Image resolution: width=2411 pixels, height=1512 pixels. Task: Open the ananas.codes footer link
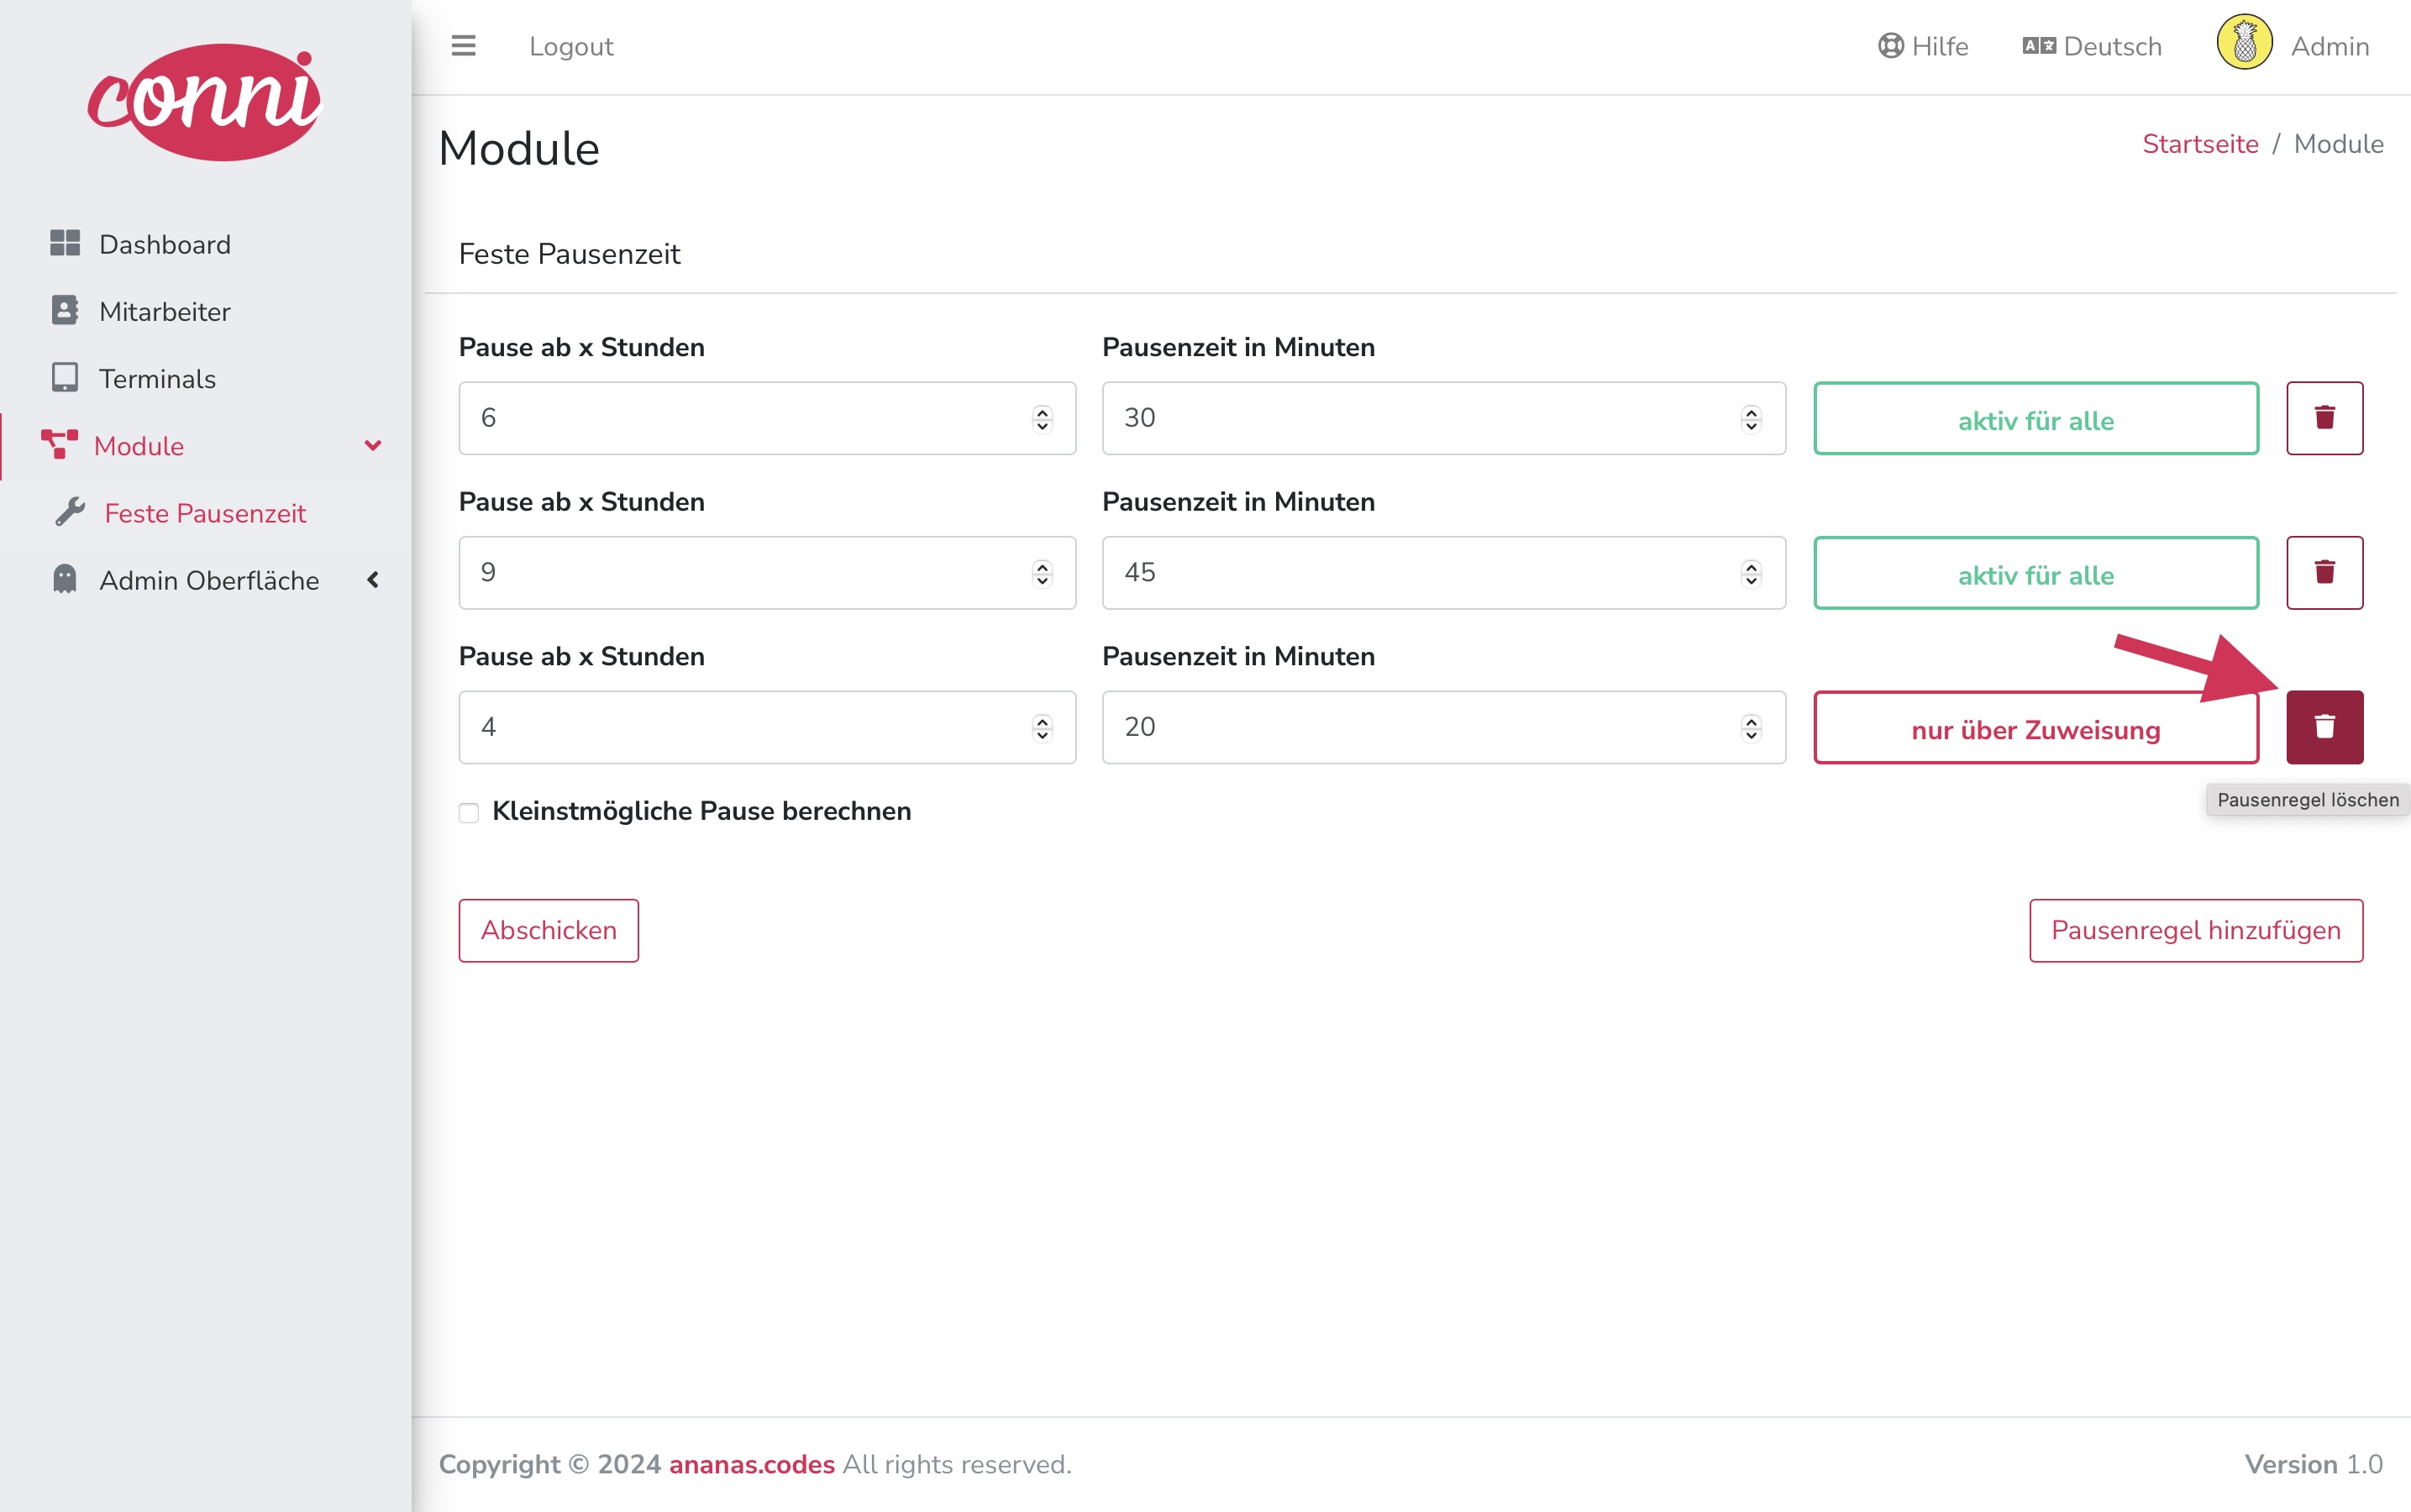tap(751, 1463)
